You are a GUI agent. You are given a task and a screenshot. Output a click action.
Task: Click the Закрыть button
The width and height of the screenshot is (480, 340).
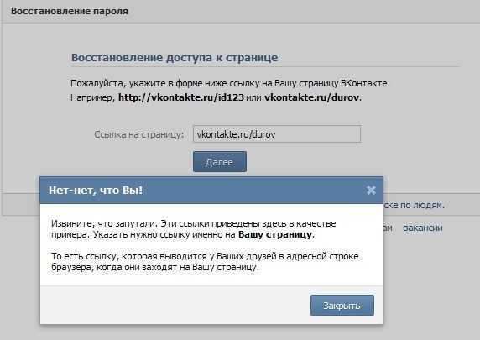point(342,305)
